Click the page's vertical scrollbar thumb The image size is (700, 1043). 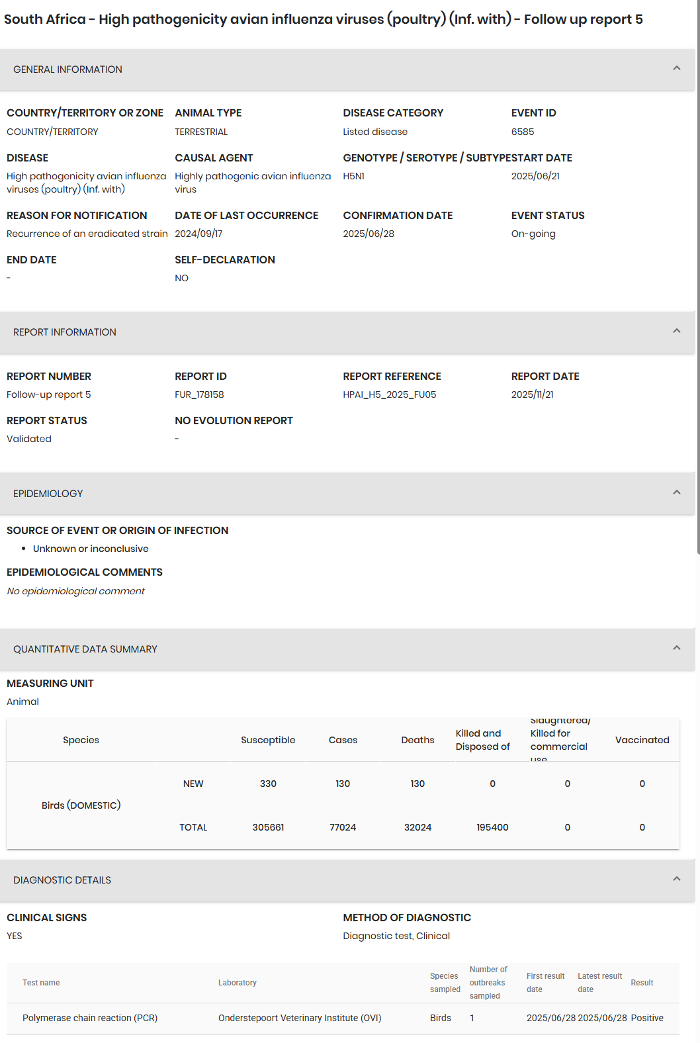pyautogui.click(x=698, y=278)
